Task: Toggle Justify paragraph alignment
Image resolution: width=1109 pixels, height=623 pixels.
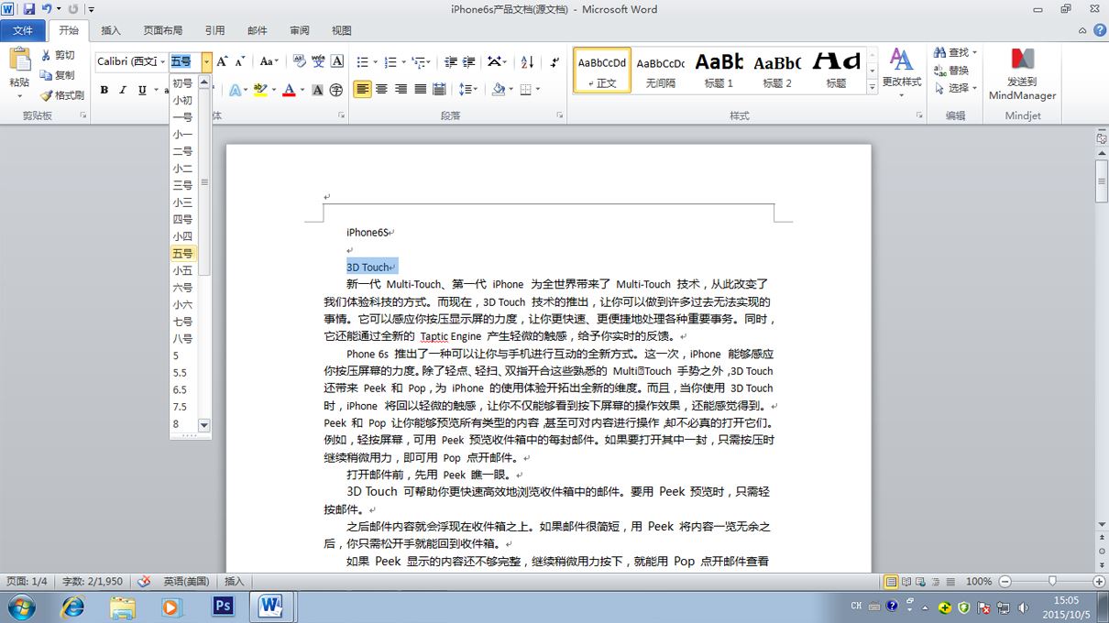Action: point(420,89)
